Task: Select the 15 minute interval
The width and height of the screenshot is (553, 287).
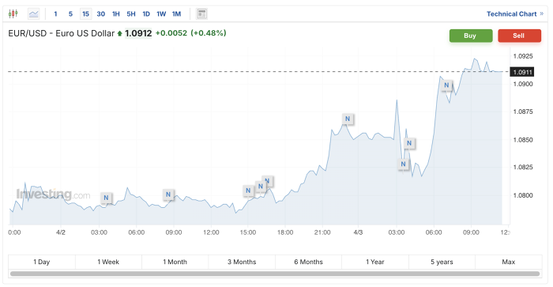Action: point(85,14)
